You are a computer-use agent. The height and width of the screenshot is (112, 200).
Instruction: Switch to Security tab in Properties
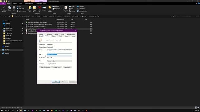(56, 34)
